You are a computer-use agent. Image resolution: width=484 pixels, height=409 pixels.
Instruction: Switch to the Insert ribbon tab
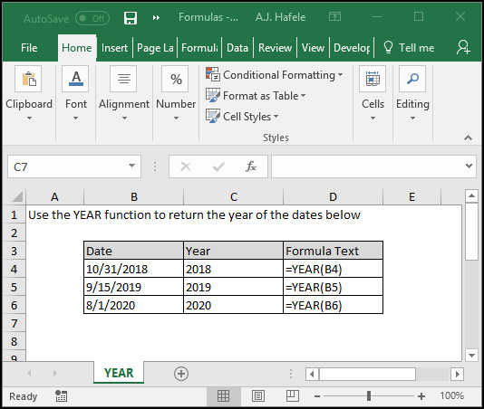[x=114, y=48]
